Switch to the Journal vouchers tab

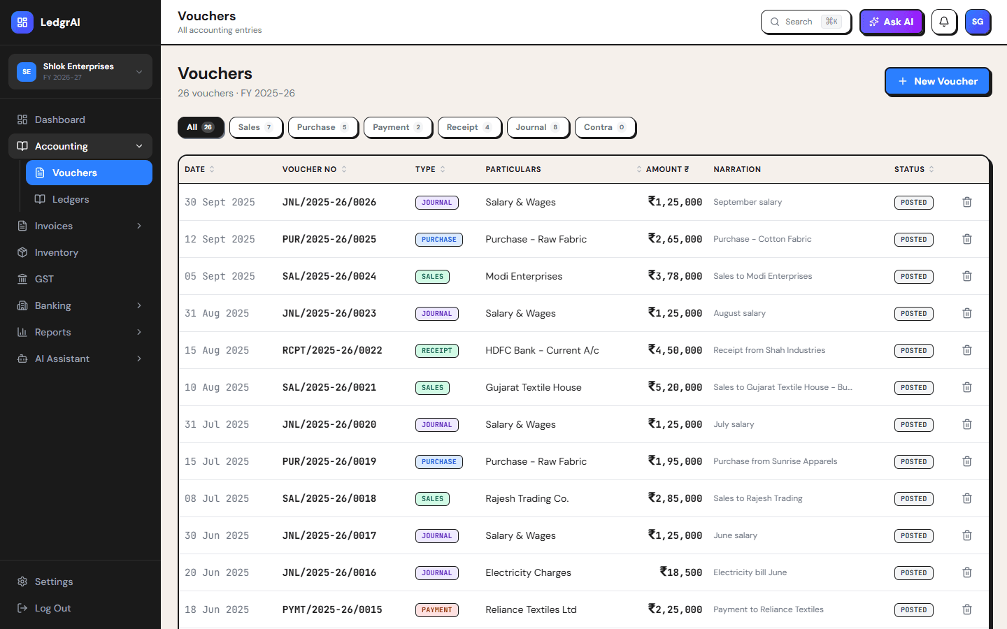coord(537,127)
